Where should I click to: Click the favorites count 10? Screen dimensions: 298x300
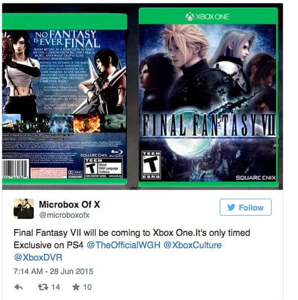pos(87,287)
